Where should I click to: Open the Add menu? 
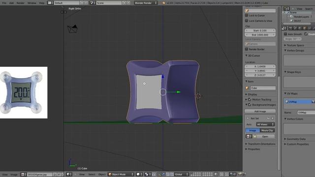click(x=11, y=3)
